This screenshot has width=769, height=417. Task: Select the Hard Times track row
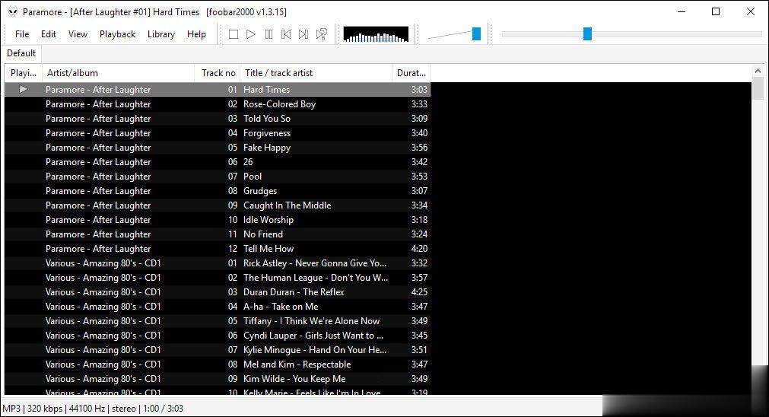point(218,89)
